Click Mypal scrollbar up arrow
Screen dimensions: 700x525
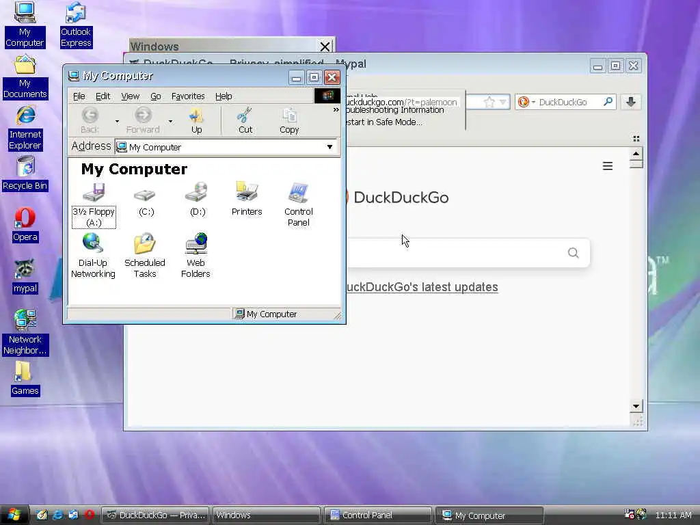pos(636,154)
